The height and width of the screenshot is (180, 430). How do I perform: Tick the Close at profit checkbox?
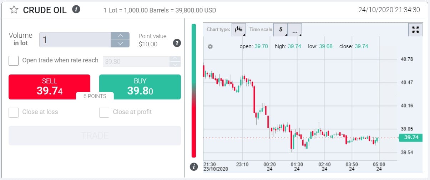104,112
